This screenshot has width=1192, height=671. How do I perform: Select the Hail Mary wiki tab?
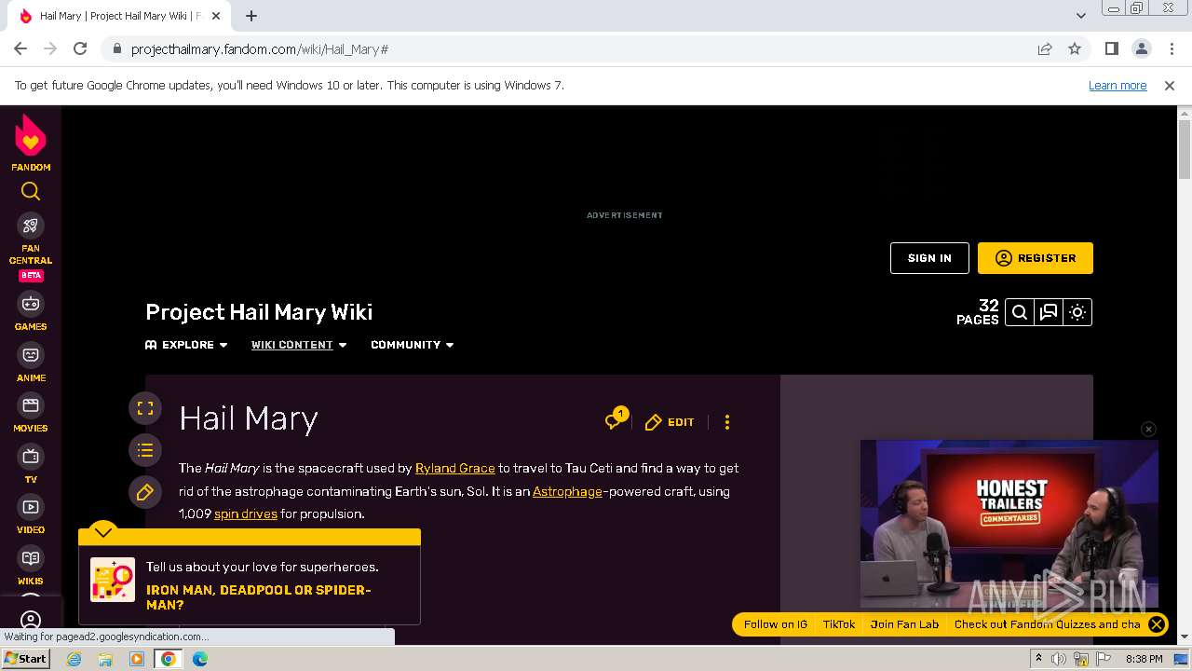click(x=119, y=16)
